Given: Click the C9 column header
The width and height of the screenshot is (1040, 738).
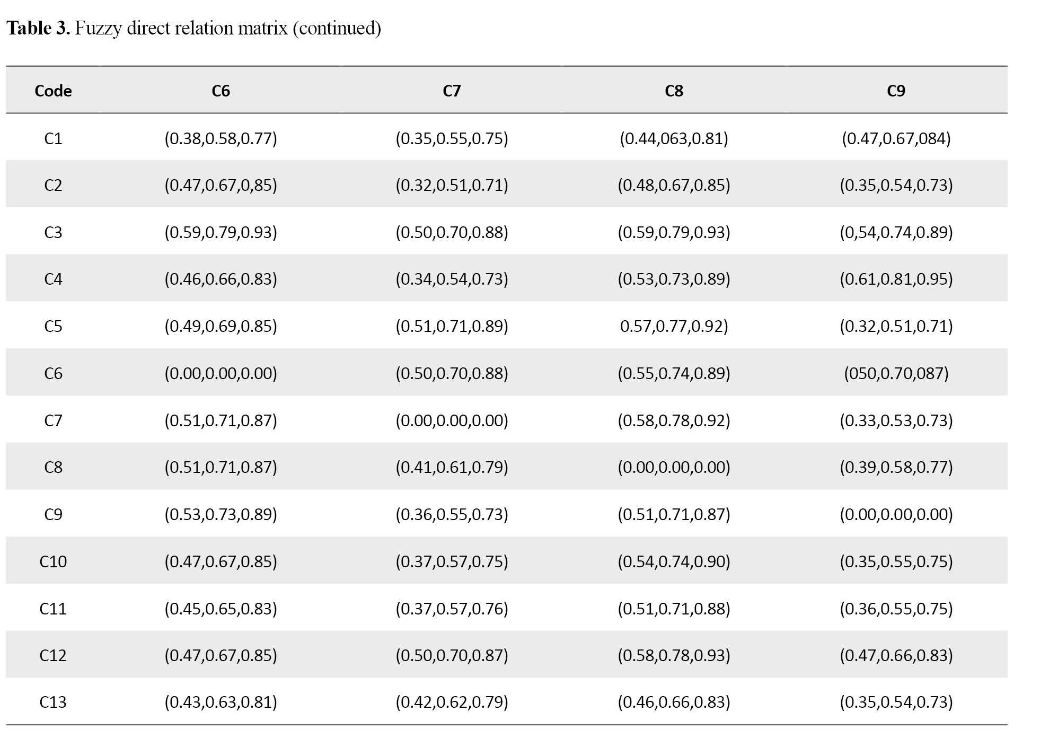Looking at the screenshot, I should point(896,91).
